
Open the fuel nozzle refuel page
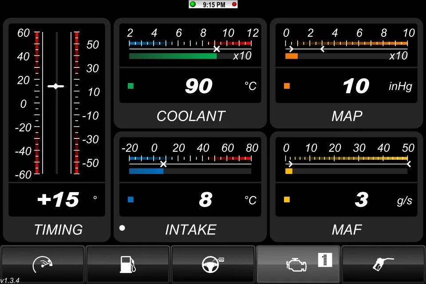pos(383,264)
